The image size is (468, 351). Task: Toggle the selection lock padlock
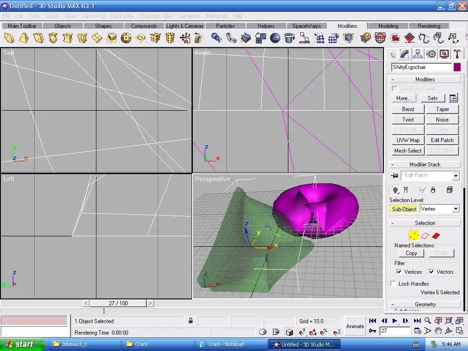(191, 321)
